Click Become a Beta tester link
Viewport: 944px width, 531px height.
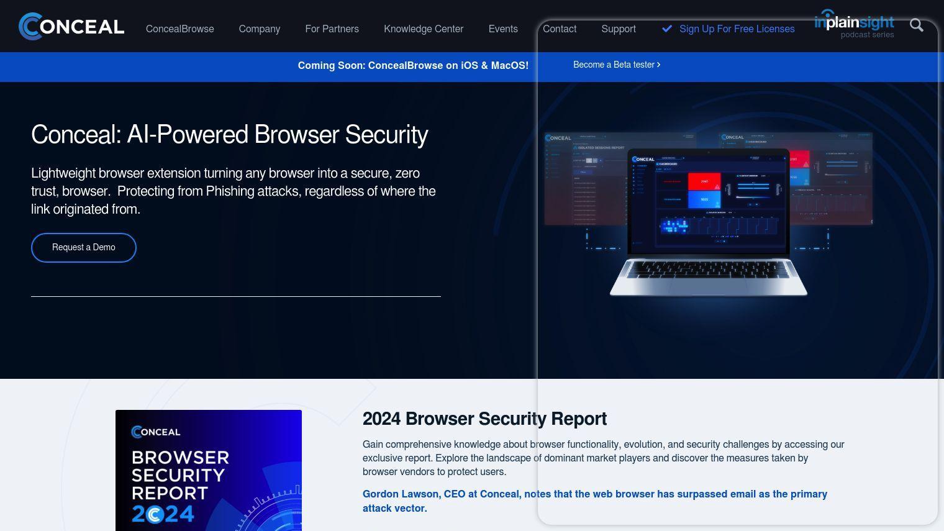pyautogui.click(x=617, y=65)
